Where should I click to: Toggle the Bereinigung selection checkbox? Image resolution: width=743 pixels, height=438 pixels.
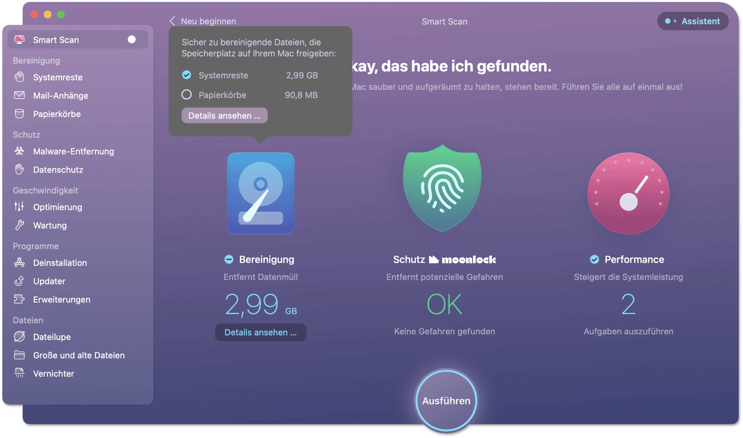[229, 260]
